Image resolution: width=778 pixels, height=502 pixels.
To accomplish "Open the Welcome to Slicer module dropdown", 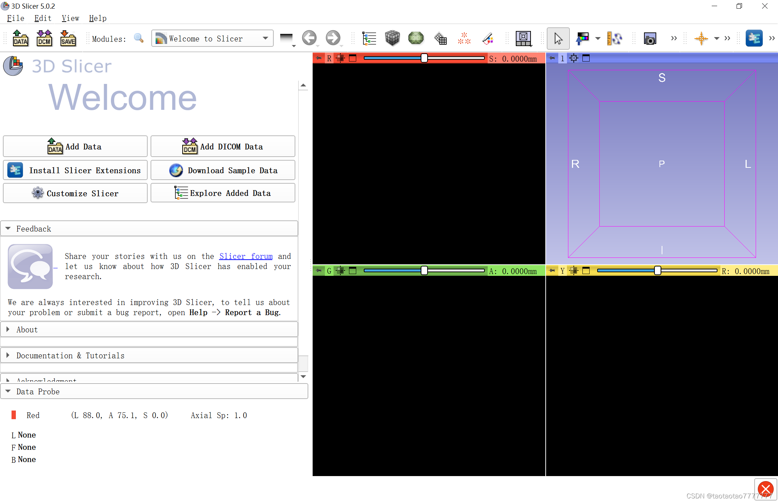I will [212, 38].
